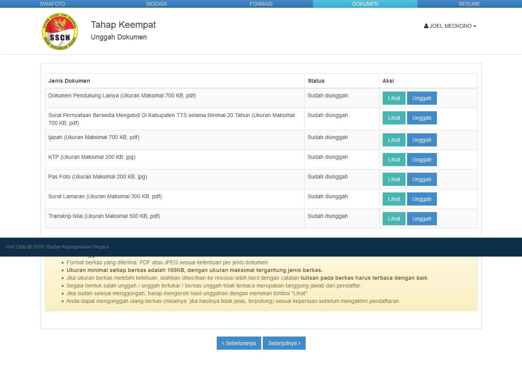The height and width of the screenshot is (369, 522).
Task: View the Dokumen Pendukung Lainya file
Action: (x=394, y=98)
